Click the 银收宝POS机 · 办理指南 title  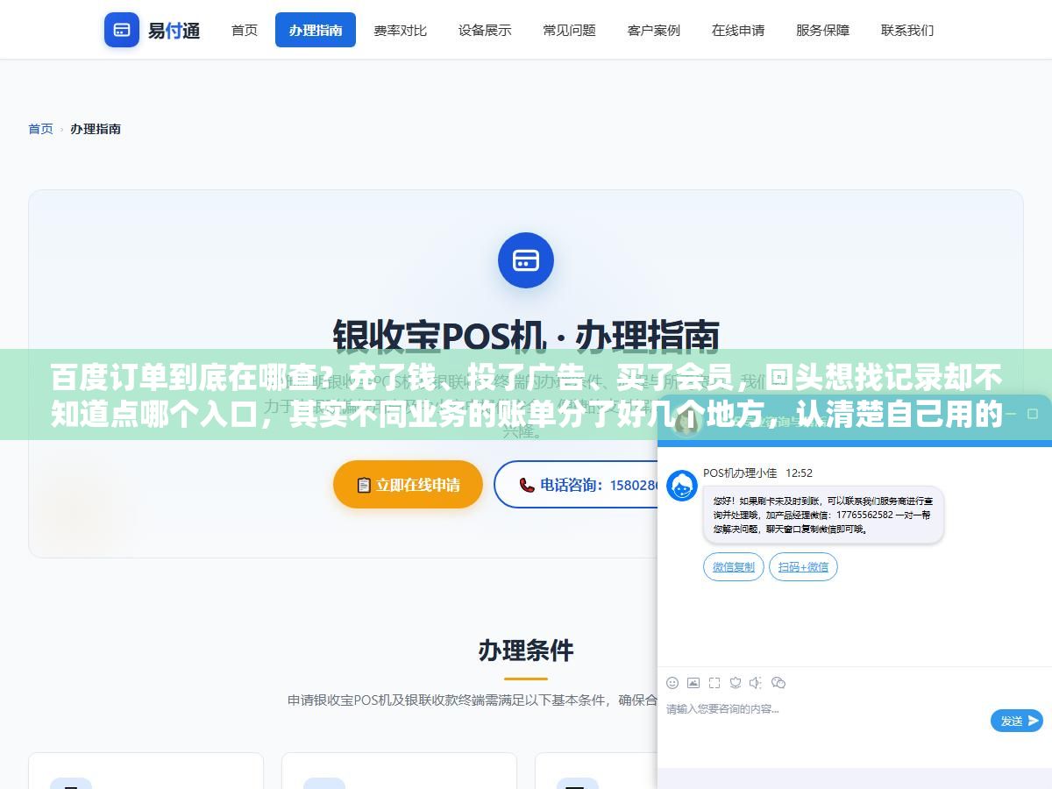[x=526, y=336]
